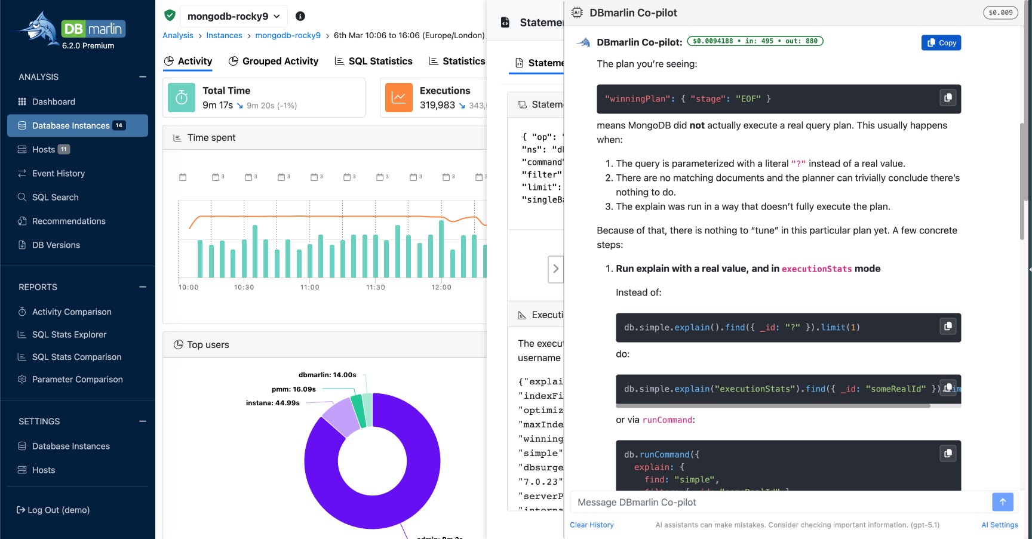Copy the runCommand code block

pyautogui.click(x=948, y=454)
